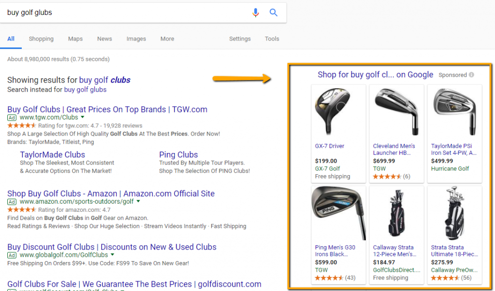495x291 pixels.
Task: Click the GX-7 Golf seller name
Action: (x=327, y=169)
